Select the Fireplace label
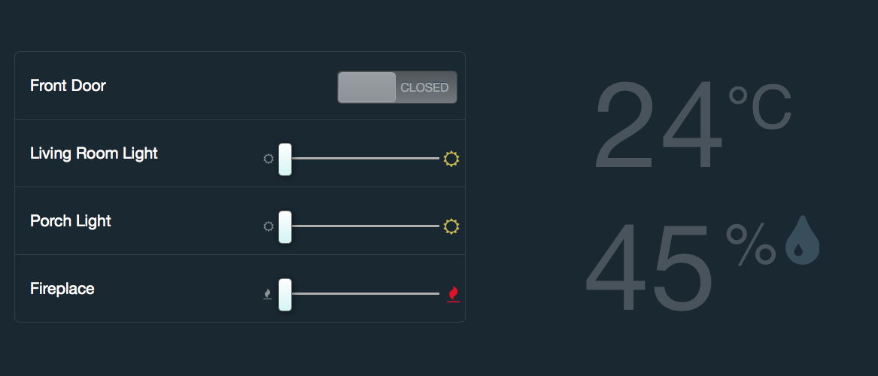878x376 pixels. click(x=62, y=289)
